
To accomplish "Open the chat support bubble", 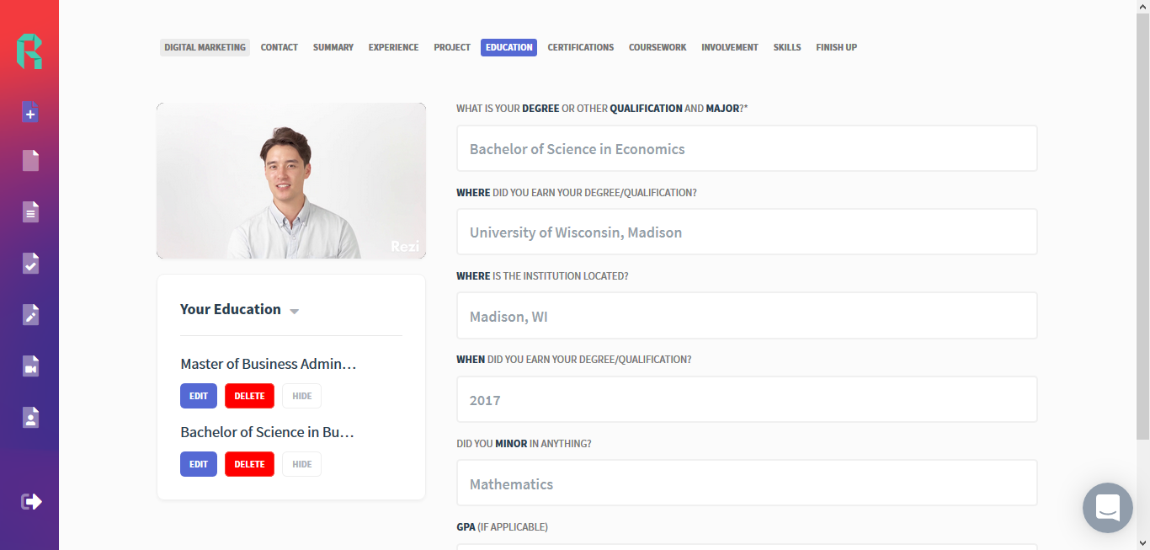I will coord(1107,508).
